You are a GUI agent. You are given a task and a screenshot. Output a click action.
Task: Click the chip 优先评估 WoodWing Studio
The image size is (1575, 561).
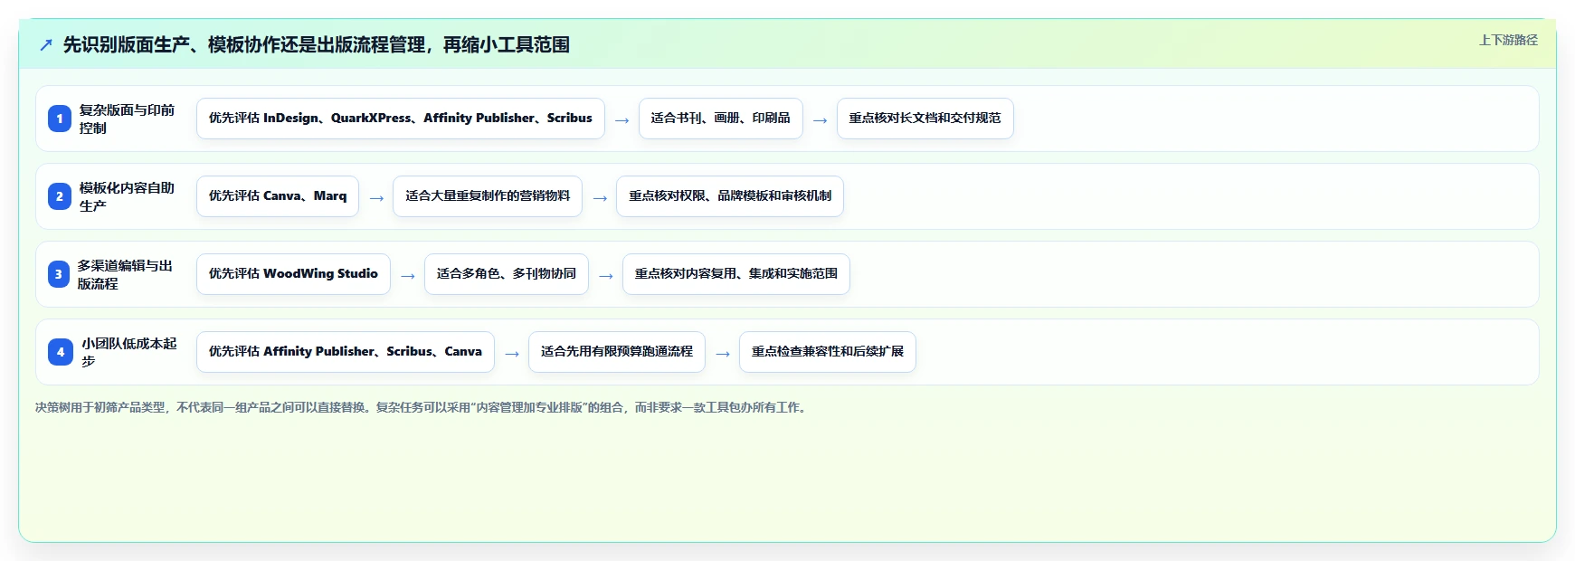293,274
